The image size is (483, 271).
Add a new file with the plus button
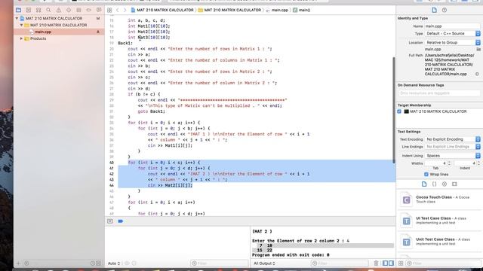(18, 263)
